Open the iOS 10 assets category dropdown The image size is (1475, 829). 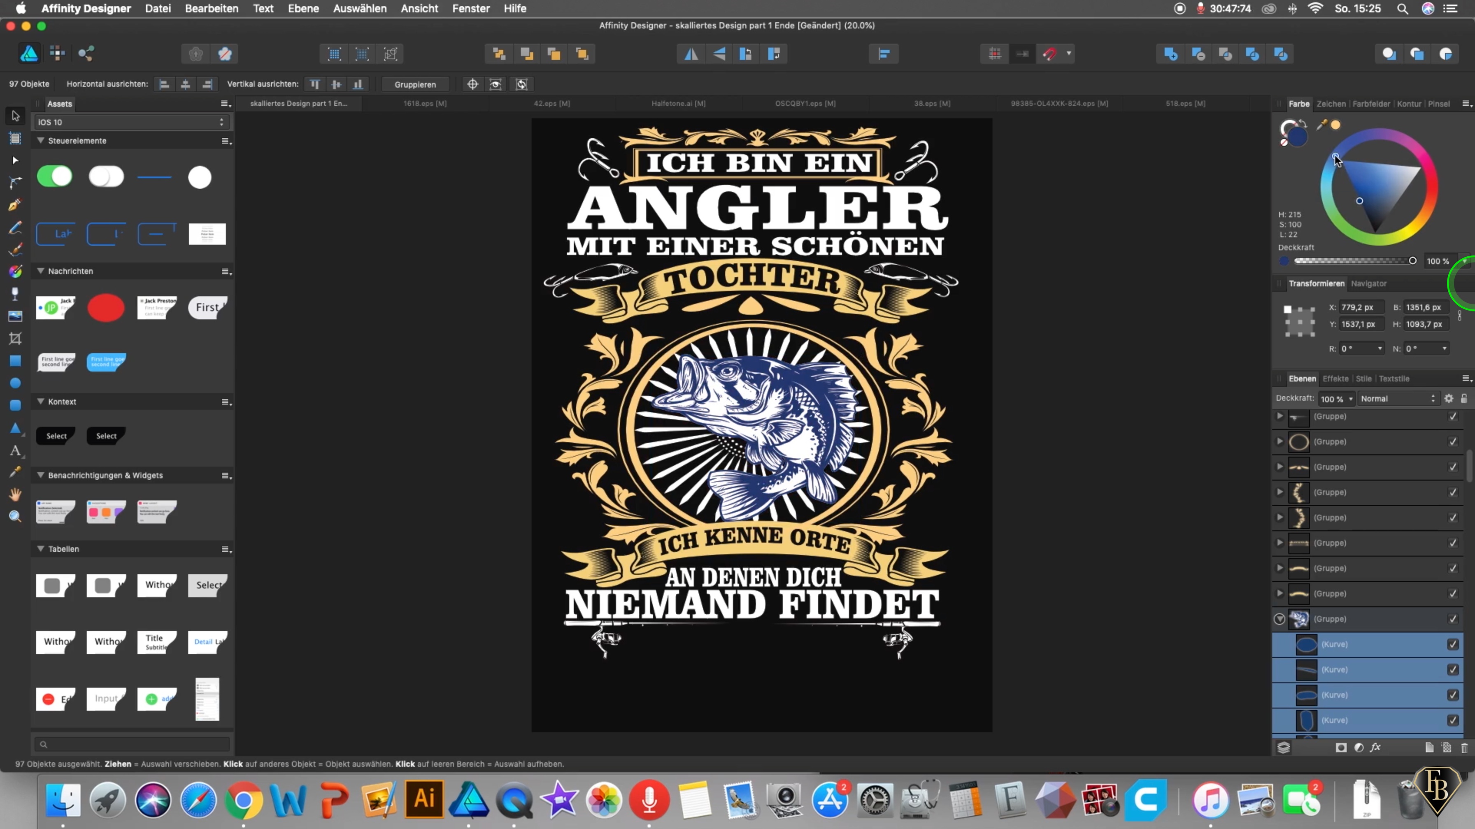131,122
